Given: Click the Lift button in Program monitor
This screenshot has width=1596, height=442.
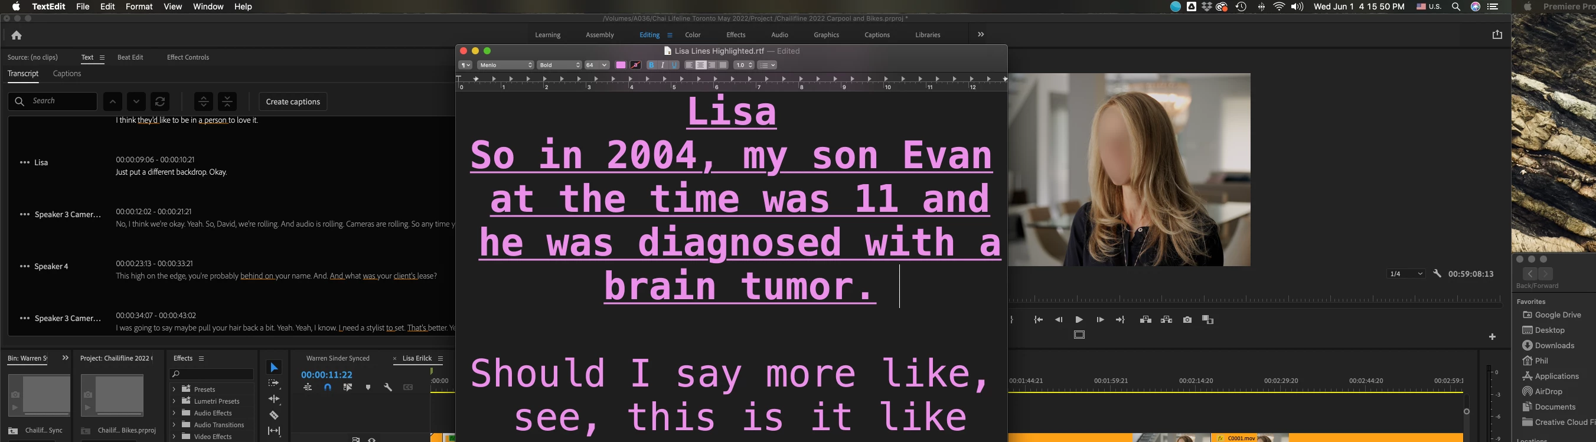Looking at the screenshot, I should click(x=1145, y=320).
